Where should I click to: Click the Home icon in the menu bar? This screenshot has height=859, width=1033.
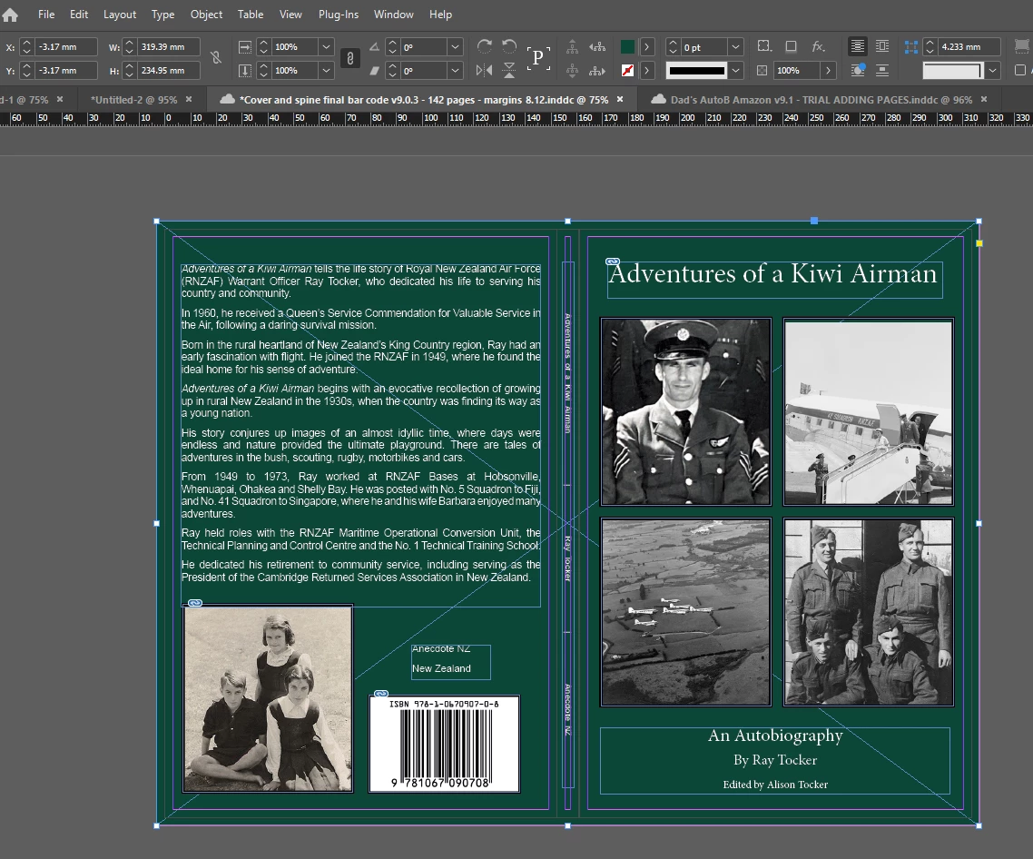coord(10,15)
